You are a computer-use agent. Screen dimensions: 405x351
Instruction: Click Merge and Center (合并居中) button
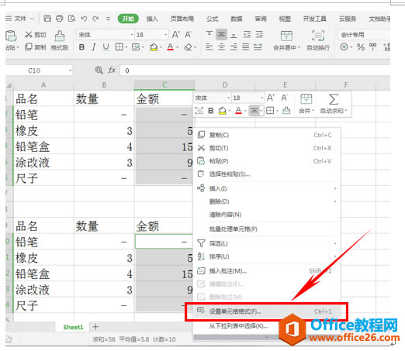click(286, 40)
